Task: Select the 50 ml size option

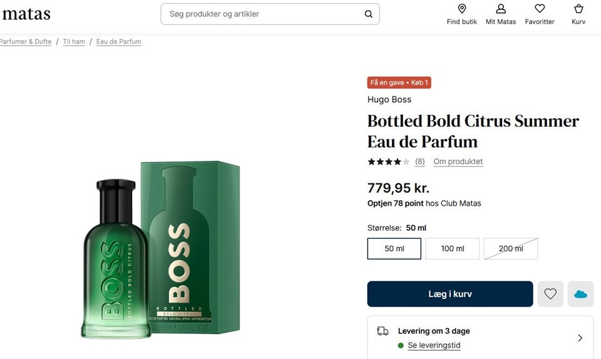Action: pyautogui.click(x=394, y=248)
